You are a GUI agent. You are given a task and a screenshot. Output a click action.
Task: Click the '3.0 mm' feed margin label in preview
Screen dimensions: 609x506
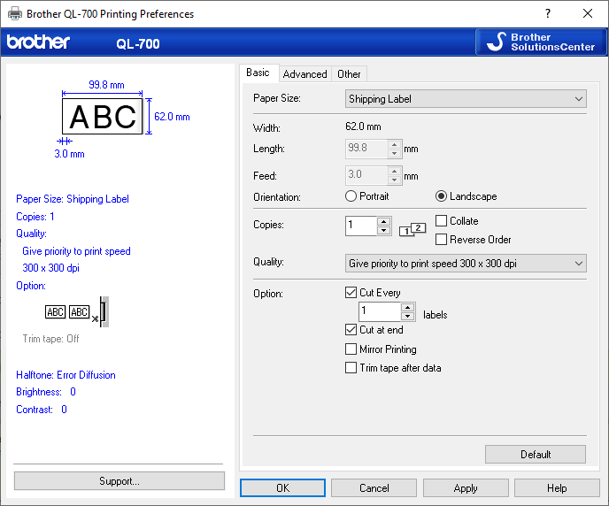pyautogui.click(x=70, y=154)
